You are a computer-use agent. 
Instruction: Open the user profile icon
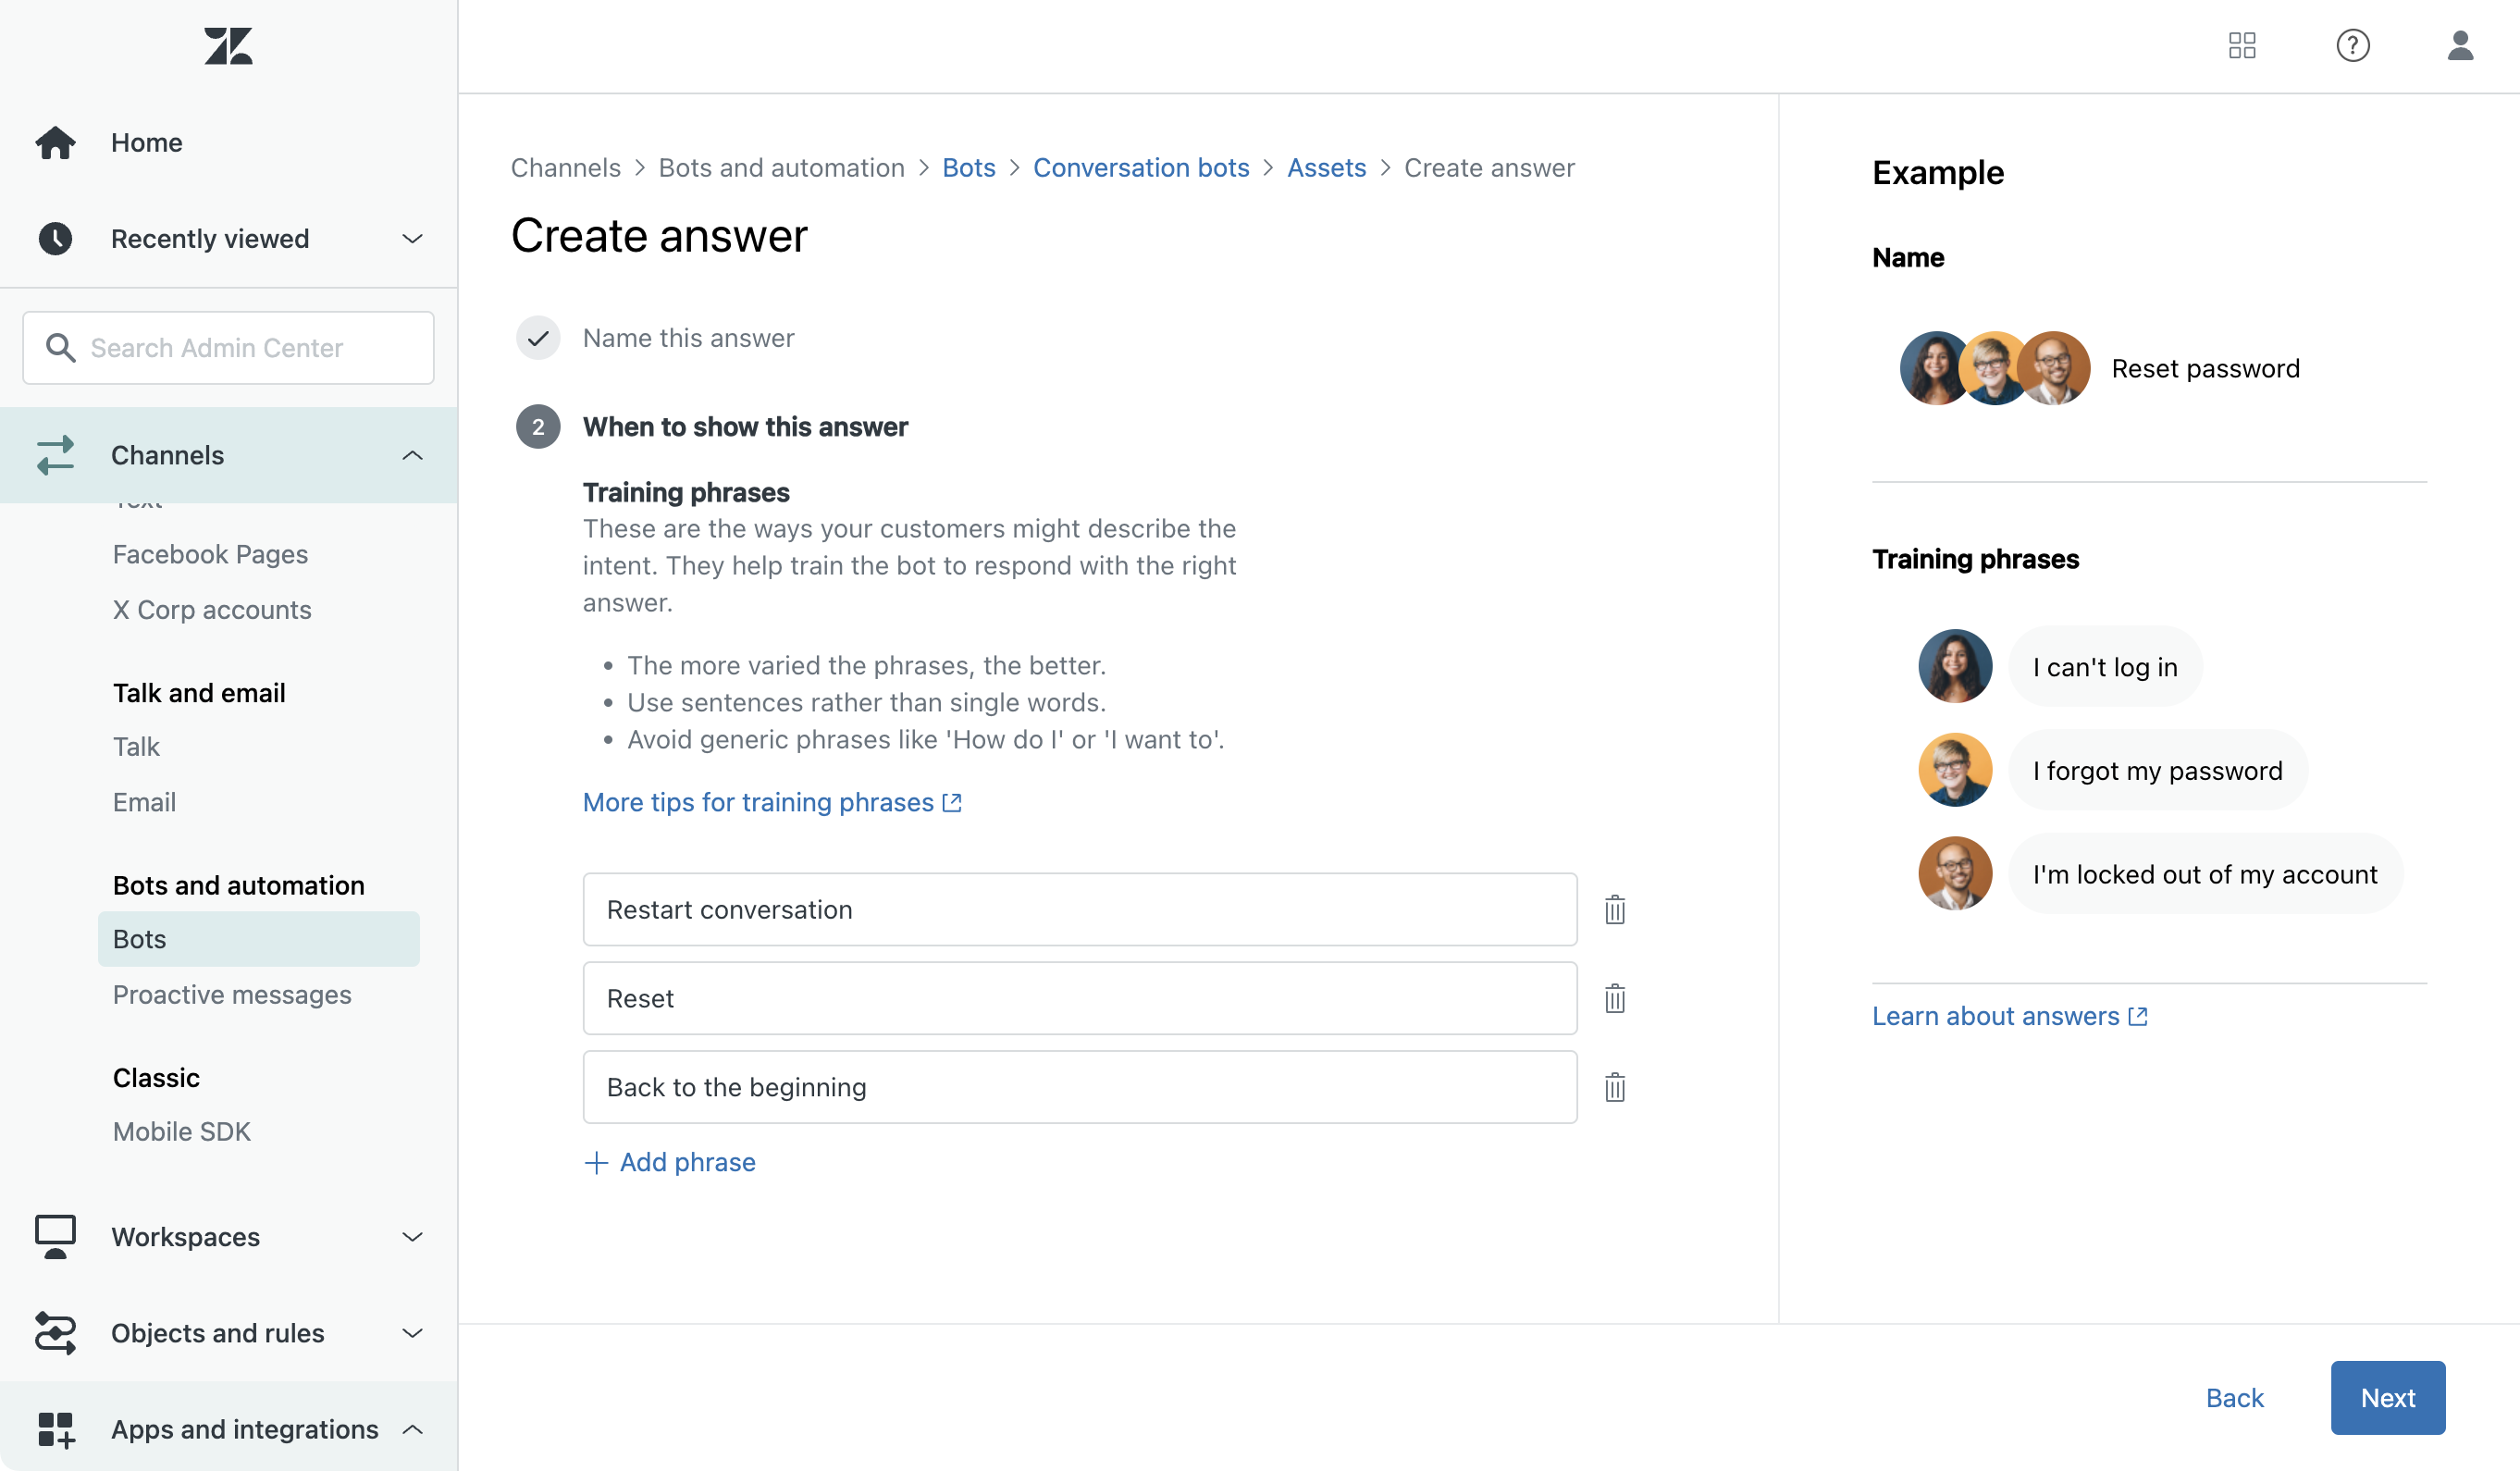[x=2461, y=46]
